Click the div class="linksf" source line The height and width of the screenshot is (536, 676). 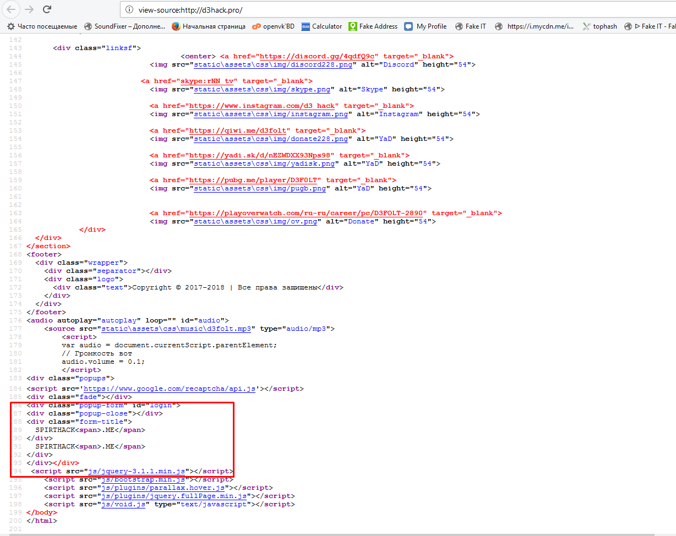(x=97, y=48)
